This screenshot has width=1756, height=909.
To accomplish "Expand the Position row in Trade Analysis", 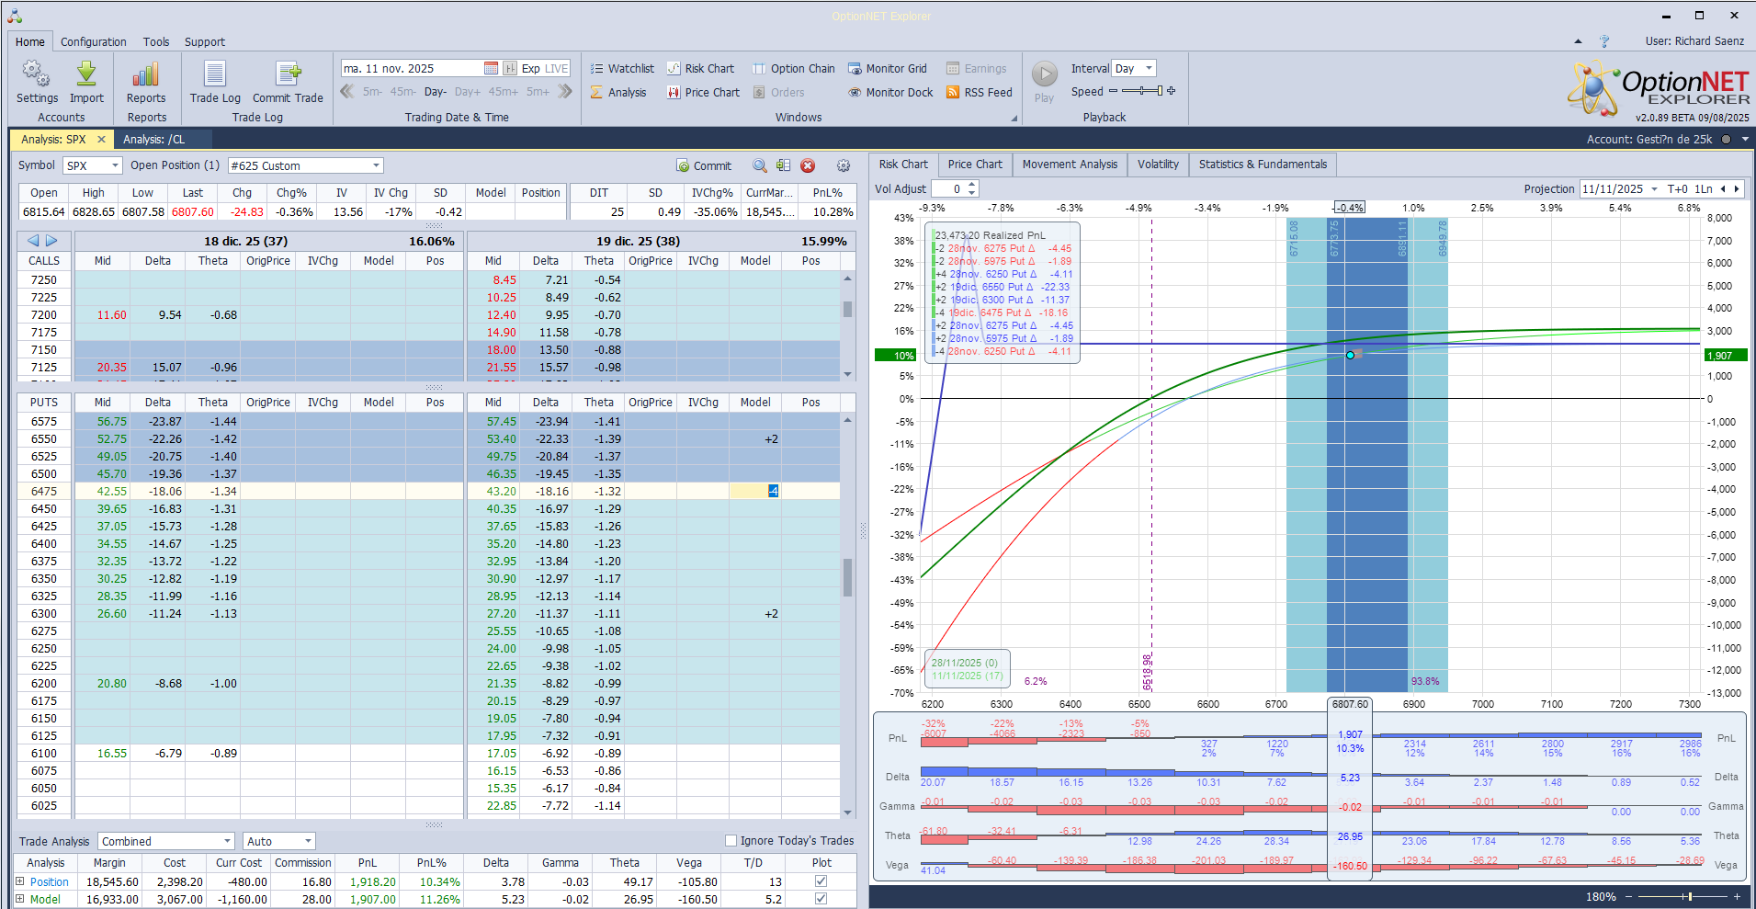I will 20,881.
